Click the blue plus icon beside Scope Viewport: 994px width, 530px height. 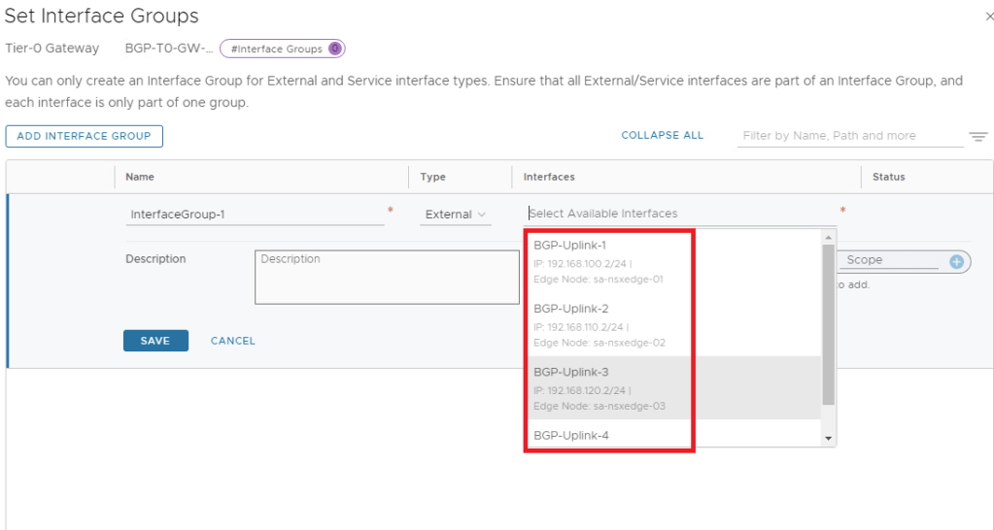point(955,262)
